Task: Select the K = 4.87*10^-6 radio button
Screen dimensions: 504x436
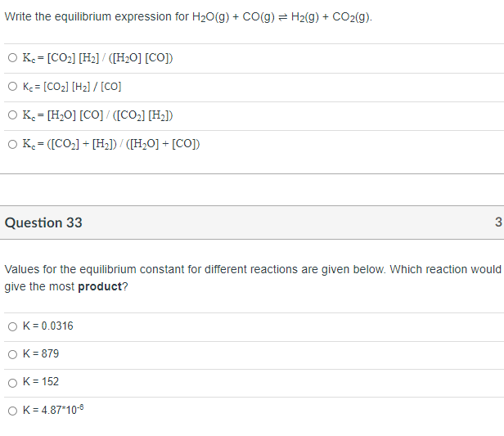Action: pos(12,411)
